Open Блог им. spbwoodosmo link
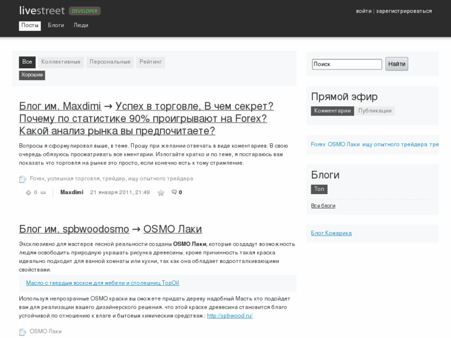This screenshot has width=451, height=338. click(x=74, y=229)
